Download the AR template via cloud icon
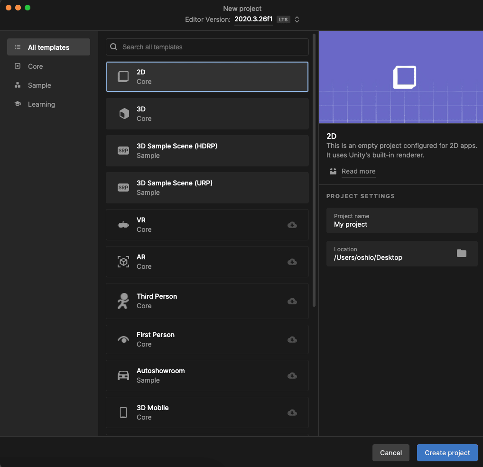 tap(292, 262)
